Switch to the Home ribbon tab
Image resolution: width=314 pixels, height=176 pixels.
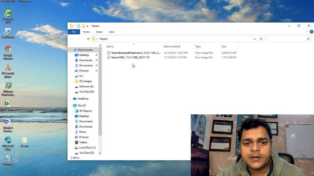coord(86,32)
